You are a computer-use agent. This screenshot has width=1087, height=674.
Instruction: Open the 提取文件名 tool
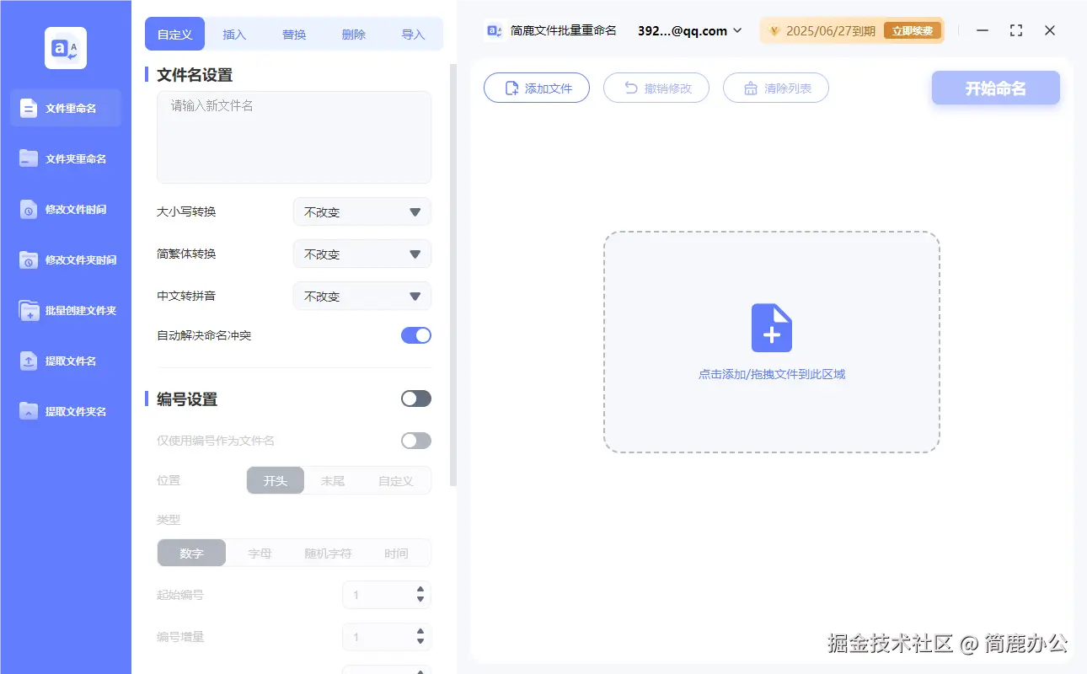pyautogui.click(x=65, y=361)
